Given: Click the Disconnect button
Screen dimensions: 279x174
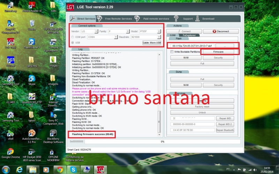Looking at the screenshot, I should pyautogui.click(x=221, y=31).
